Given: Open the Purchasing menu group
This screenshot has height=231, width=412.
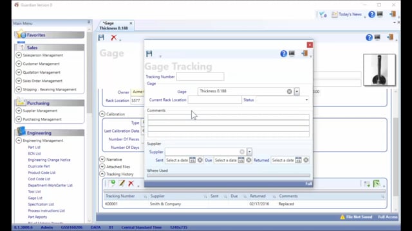Looking at the screenshot, I should (50, 103).
